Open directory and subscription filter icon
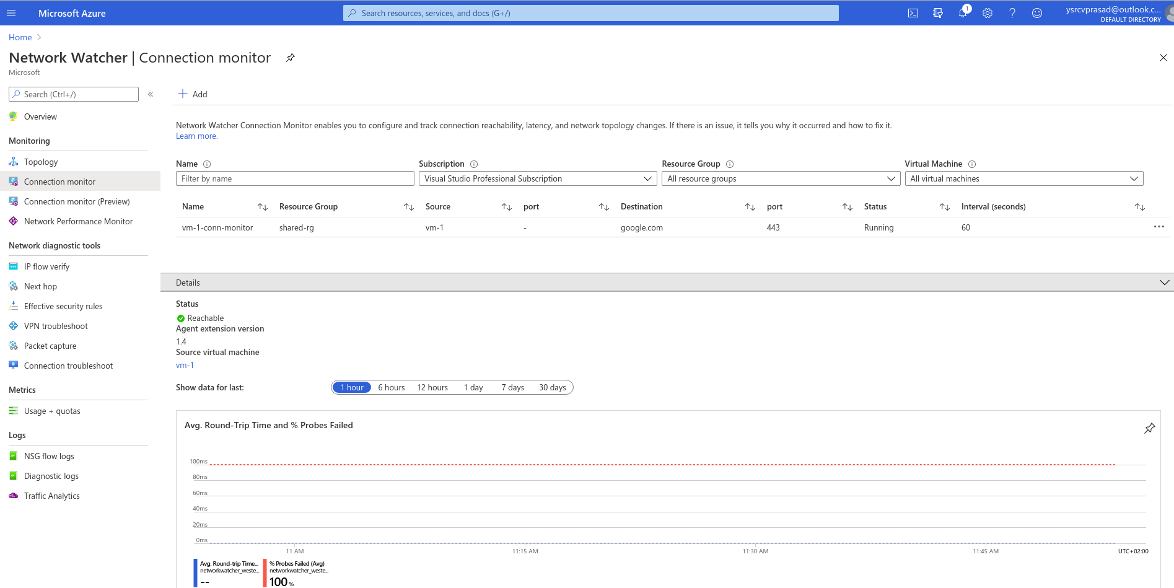Viewport: 1174px width, 588px height. (x=937, y=13)
